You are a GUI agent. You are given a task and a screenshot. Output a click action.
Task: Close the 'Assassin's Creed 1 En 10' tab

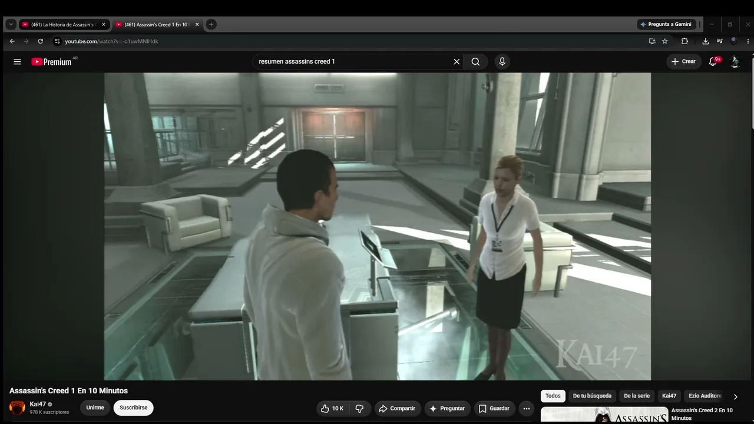pyautogui.click(x=197, y=24)
